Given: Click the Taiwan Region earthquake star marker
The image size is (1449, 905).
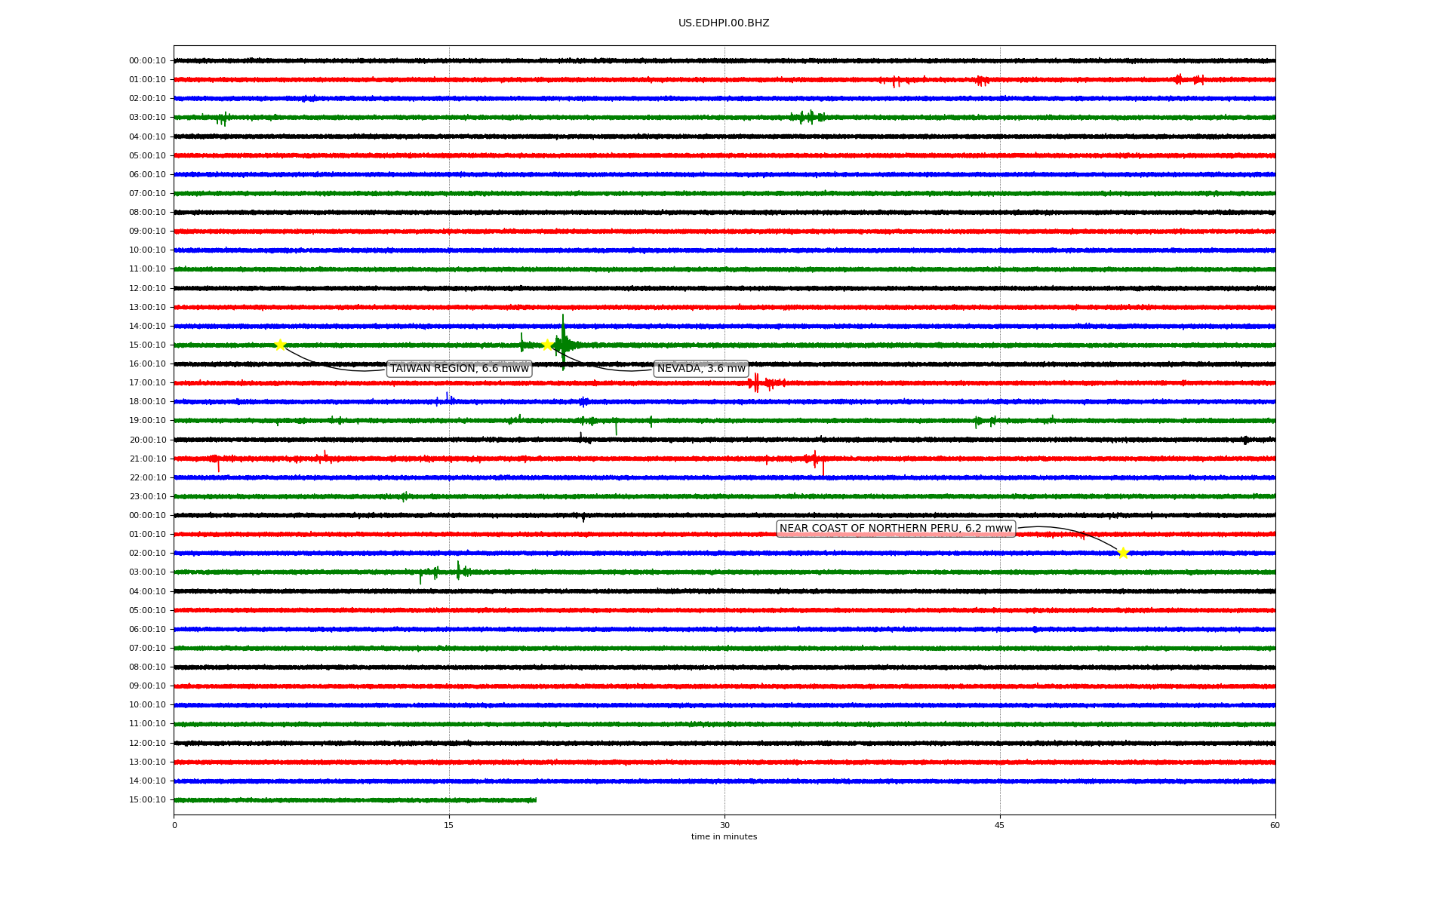Looking at the screenshot, I should click(280, 345).
